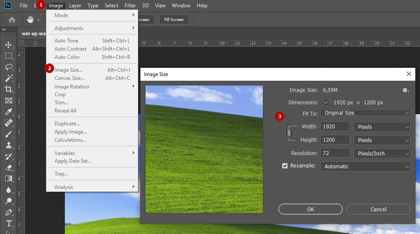This screenshot has height=234, width=420.
Task: Select the Move tool
Action: (8, 45)
